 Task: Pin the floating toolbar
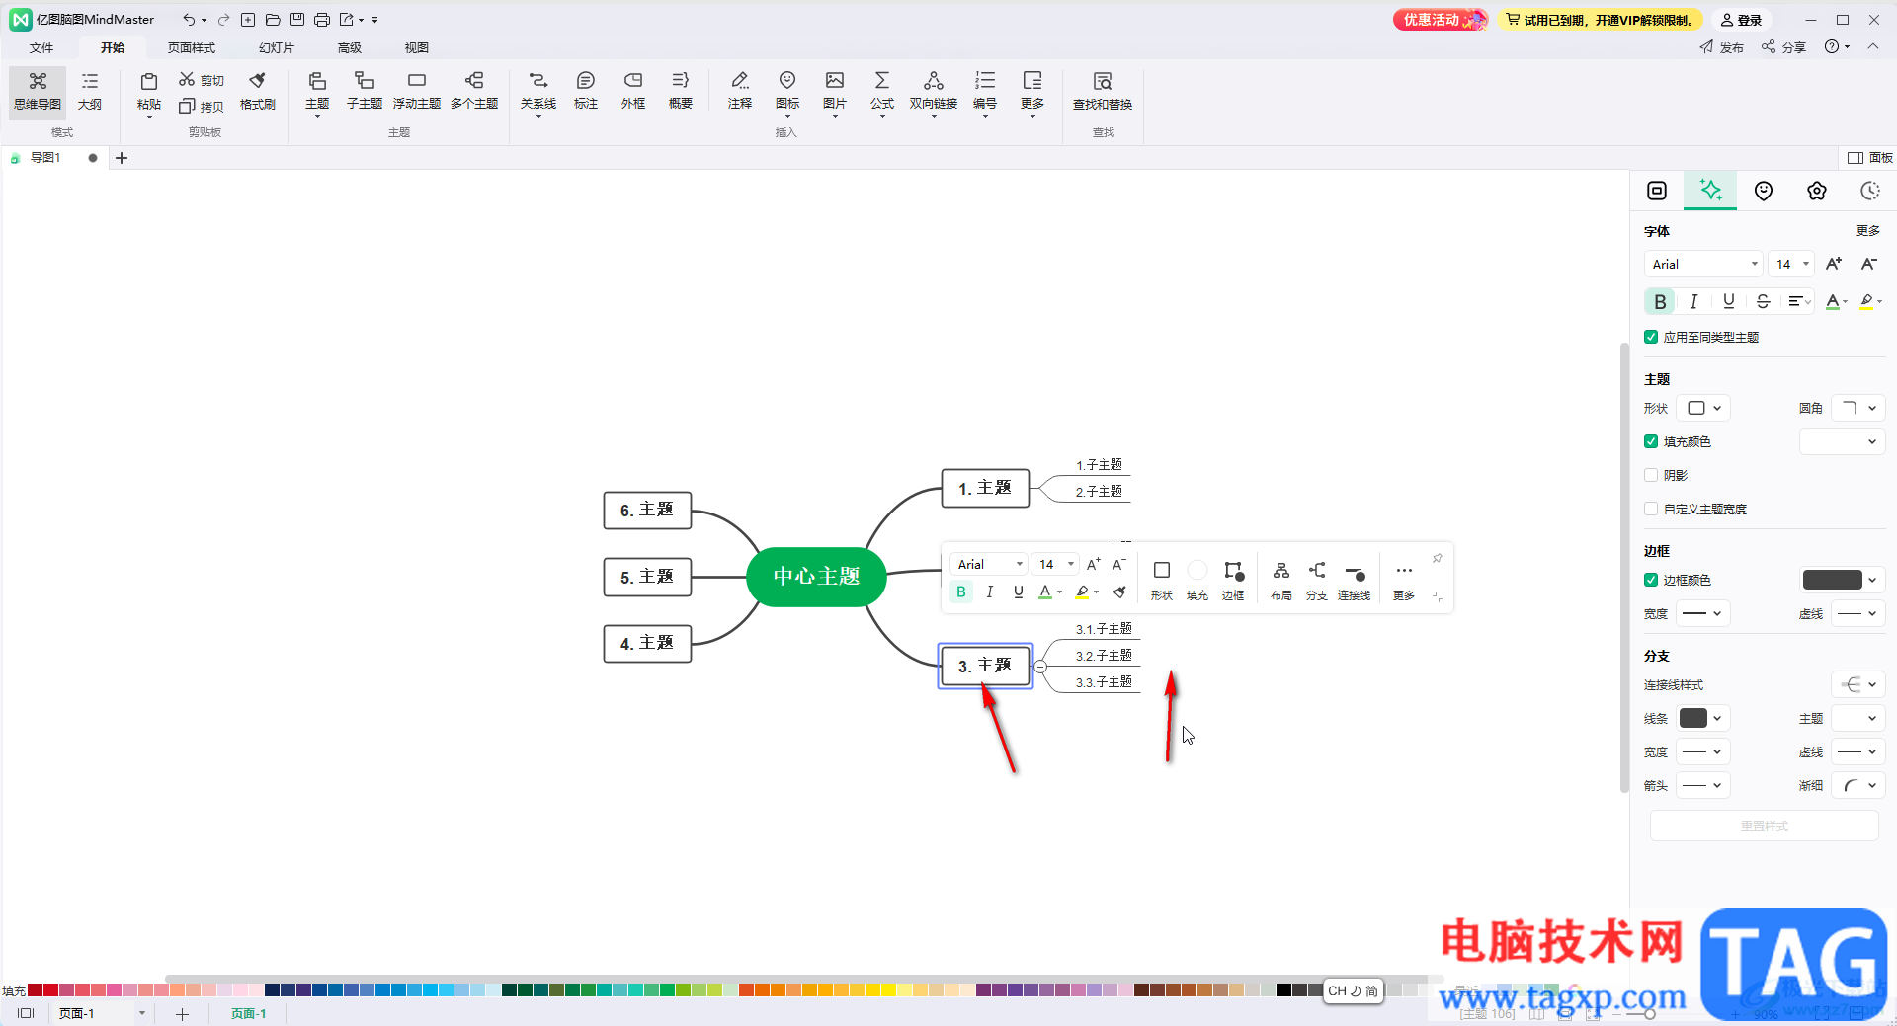pyautogui.click(x=1438, y=559)
